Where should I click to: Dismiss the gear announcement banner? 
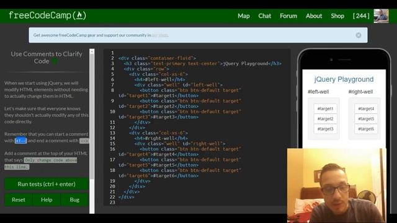tap(359, 35)
